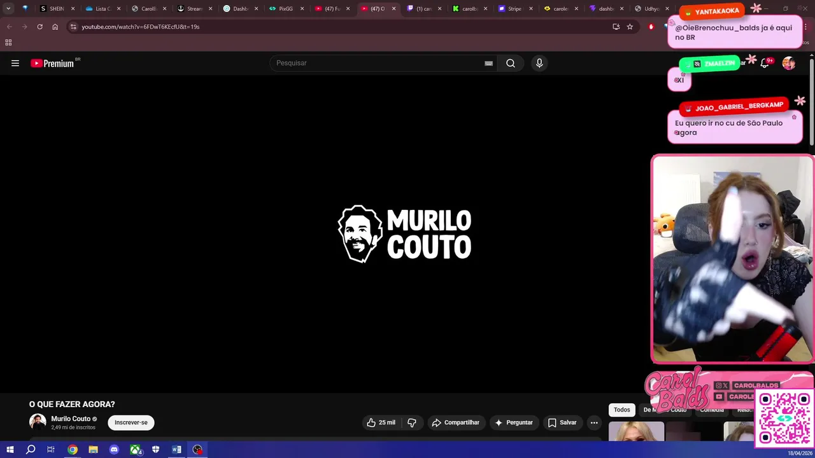Click the Salvar save button

[x=562, y=422]
